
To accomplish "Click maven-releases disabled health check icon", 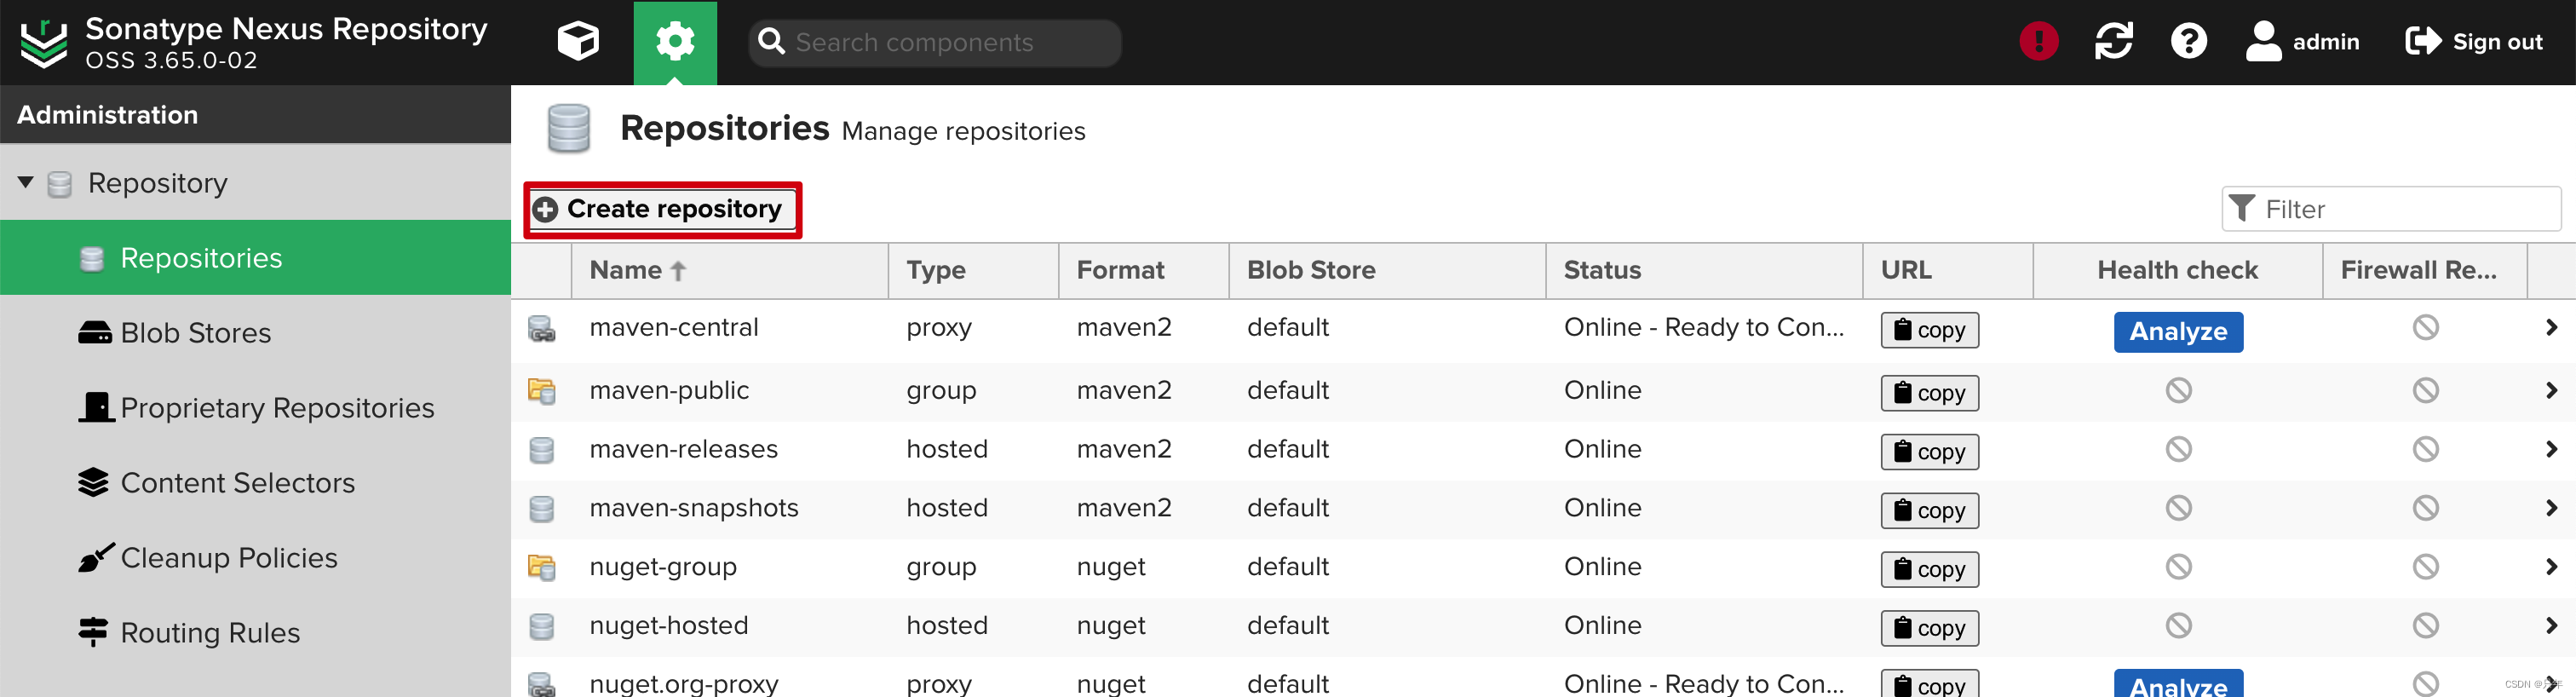I will [2178, 449].
